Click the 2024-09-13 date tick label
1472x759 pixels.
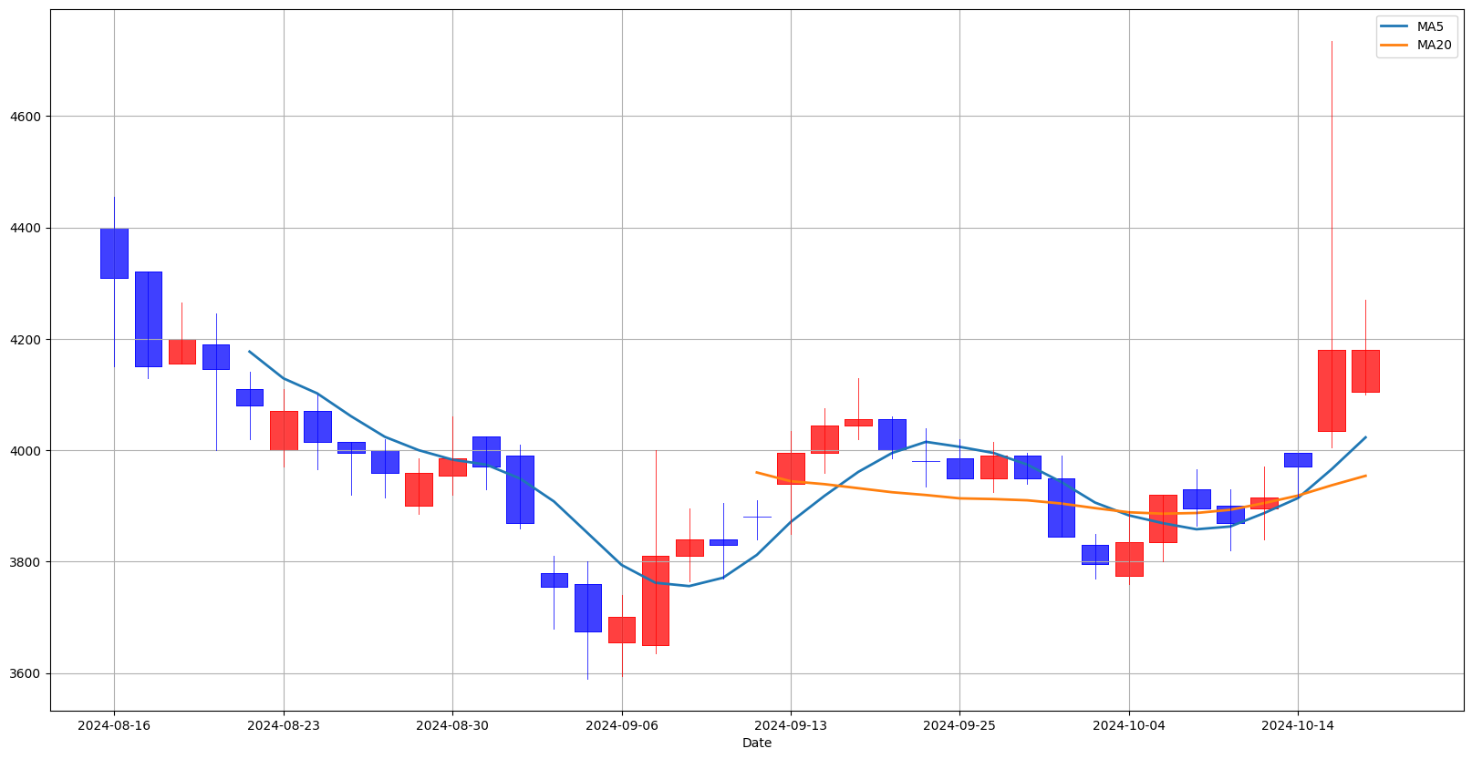[791, 725]
